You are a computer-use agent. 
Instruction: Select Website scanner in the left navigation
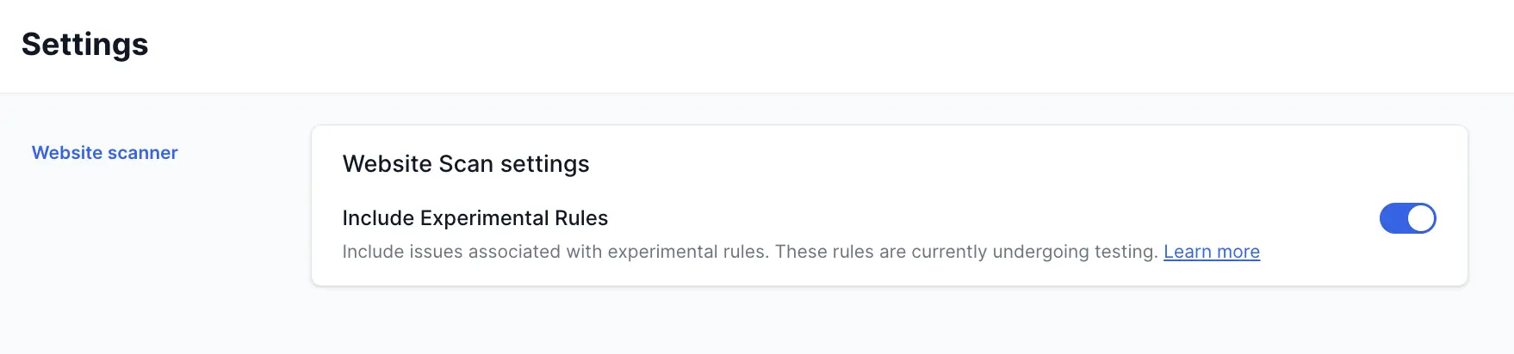click(x=104, y=153)
